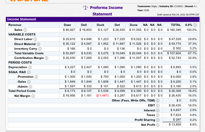Select the Teamname: Digby text
This screenshot has width=205, height=132.
(x=147, y=6)
